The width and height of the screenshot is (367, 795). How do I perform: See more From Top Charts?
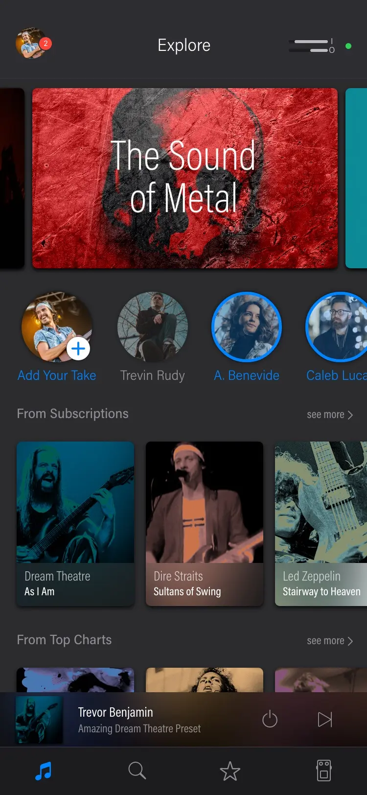click(x=330, y=641)
